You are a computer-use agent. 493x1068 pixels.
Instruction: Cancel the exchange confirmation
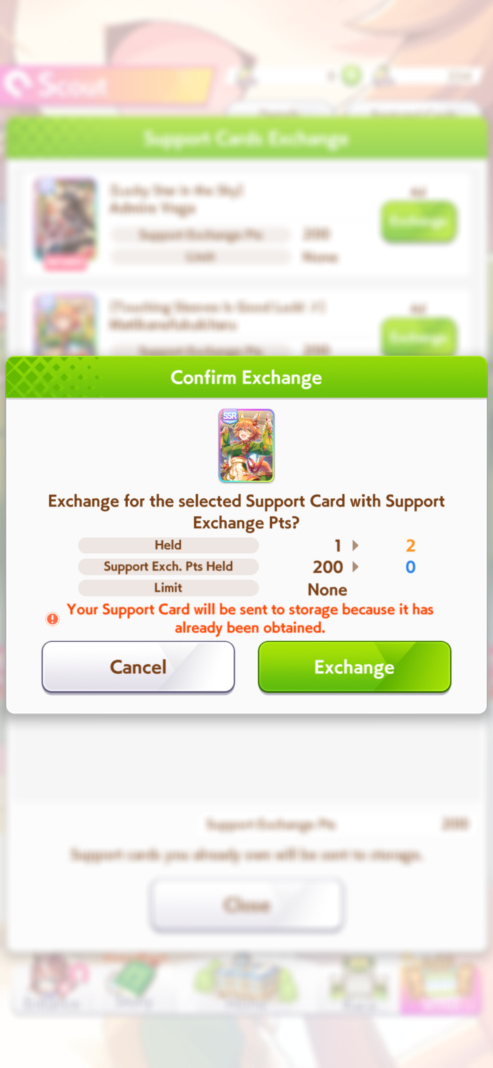click(x=138, y=667)
